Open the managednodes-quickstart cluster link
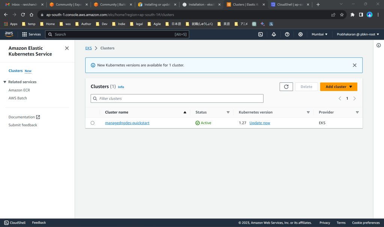Viewport: 384px width, 227px height. click(x=127, y=123)
